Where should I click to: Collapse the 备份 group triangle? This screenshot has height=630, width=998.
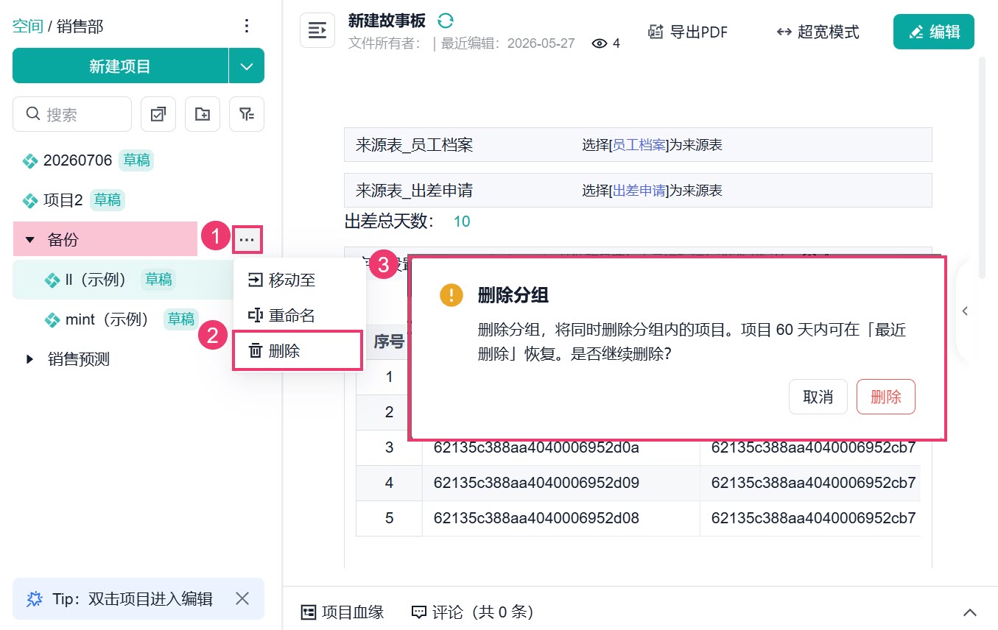(30, 240)
